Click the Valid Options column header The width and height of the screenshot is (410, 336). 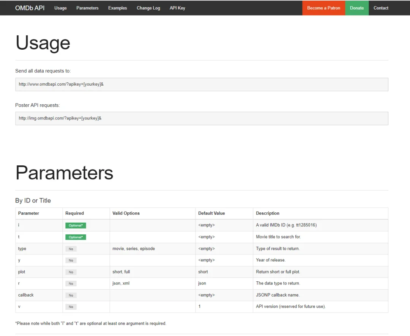[126, 213]
